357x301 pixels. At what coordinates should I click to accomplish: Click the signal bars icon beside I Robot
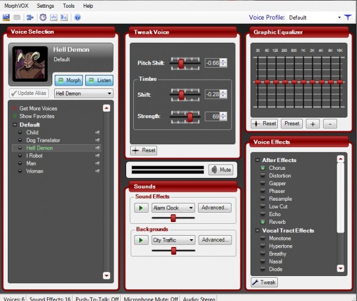[98, 156]
